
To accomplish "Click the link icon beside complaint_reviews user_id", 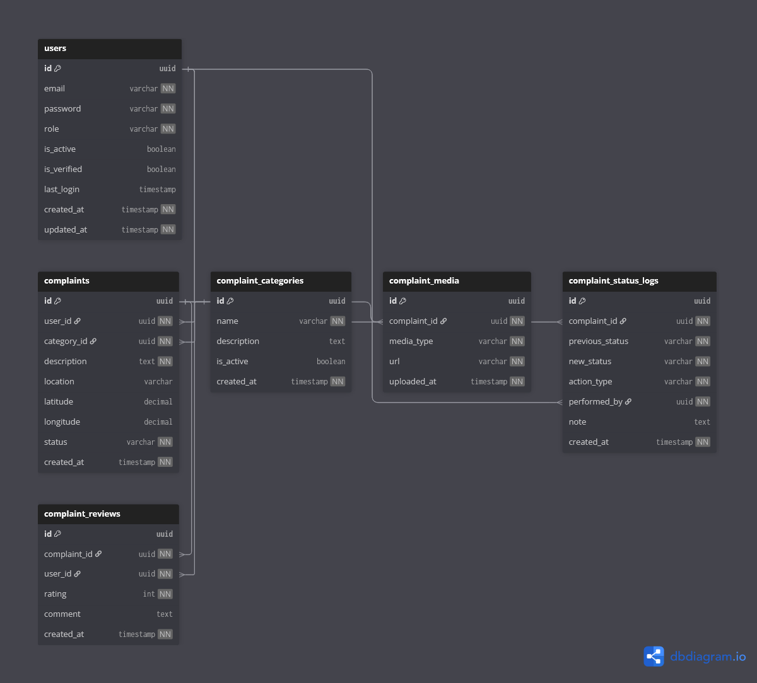I will coord(78,574).
